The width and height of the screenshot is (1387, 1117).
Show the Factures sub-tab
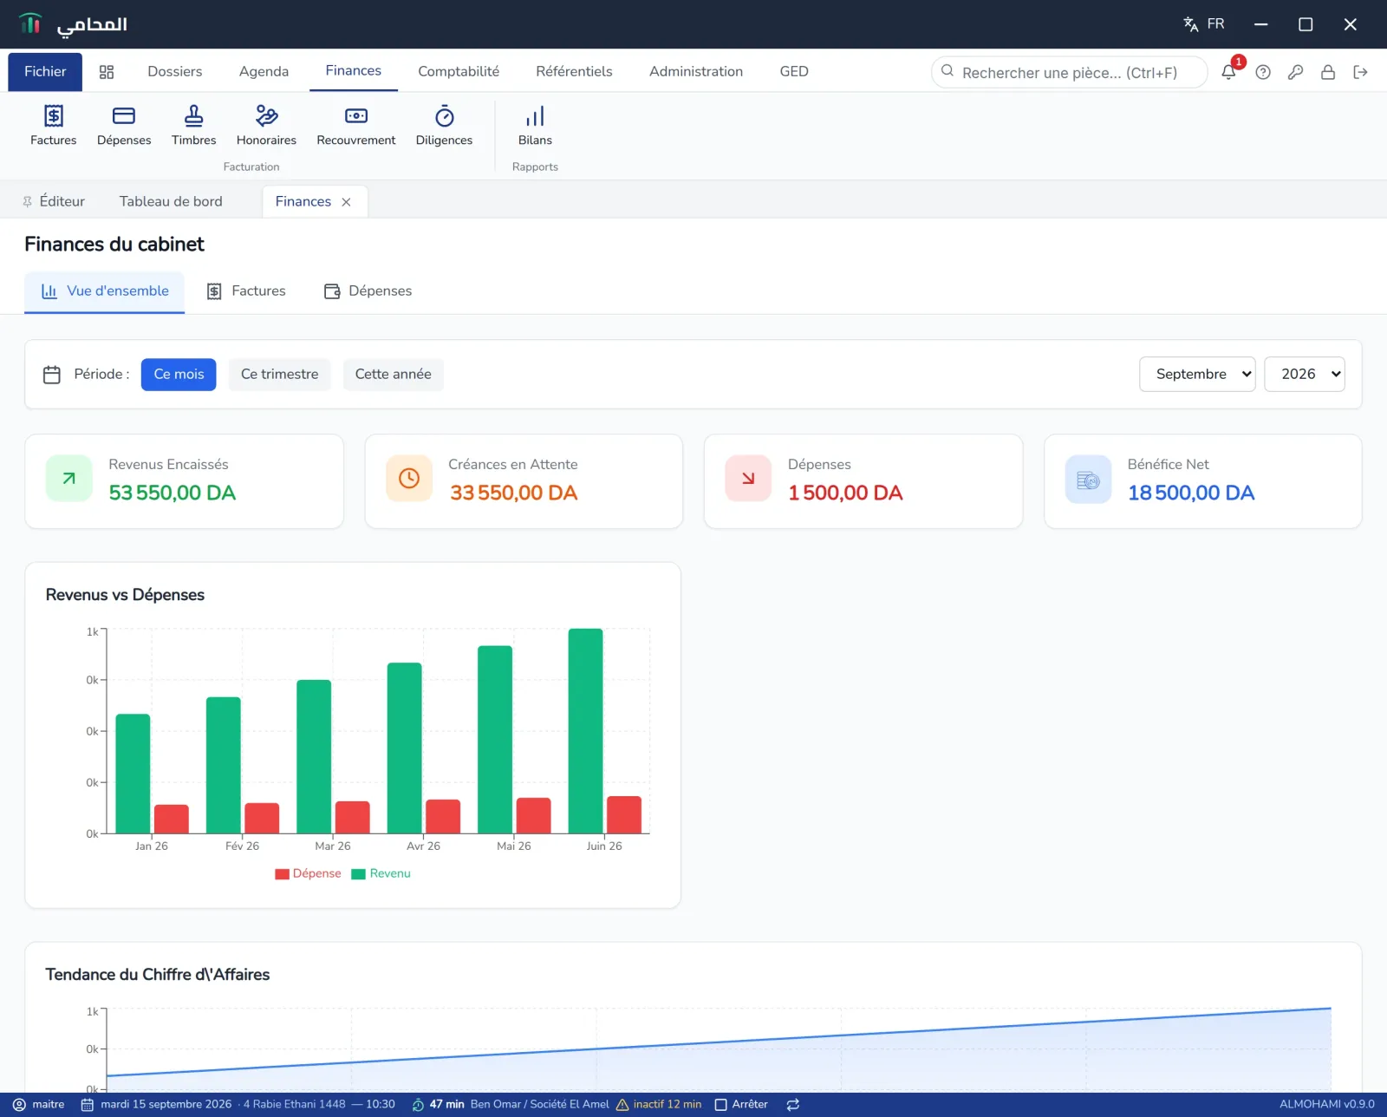tap(246, 291)
